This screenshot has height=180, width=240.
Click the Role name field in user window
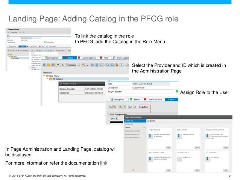pos(151,84)
